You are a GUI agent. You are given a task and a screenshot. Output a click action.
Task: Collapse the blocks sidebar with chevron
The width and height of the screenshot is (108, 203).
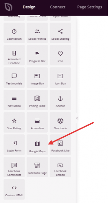pos(77,118)
